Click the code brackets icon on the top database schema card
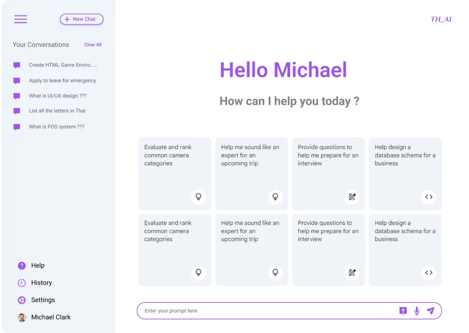Screen dimensions: 469x333 429,197
